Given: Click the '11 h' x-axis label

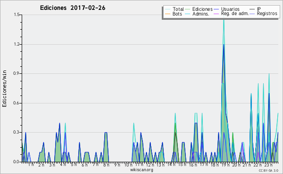Looking at the screenshot, I should 139,165.
